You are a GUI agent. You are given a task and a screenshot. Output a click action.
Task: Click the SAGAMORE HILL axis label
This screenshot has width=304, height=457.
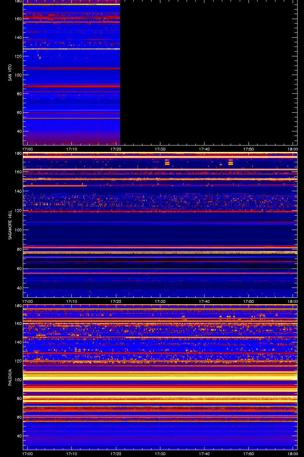(10, 225)
